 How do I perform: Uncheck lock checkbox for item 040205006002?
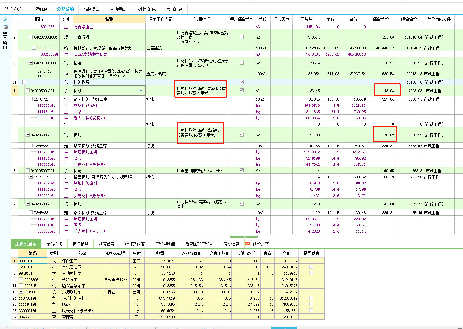(x=242, y=135)
